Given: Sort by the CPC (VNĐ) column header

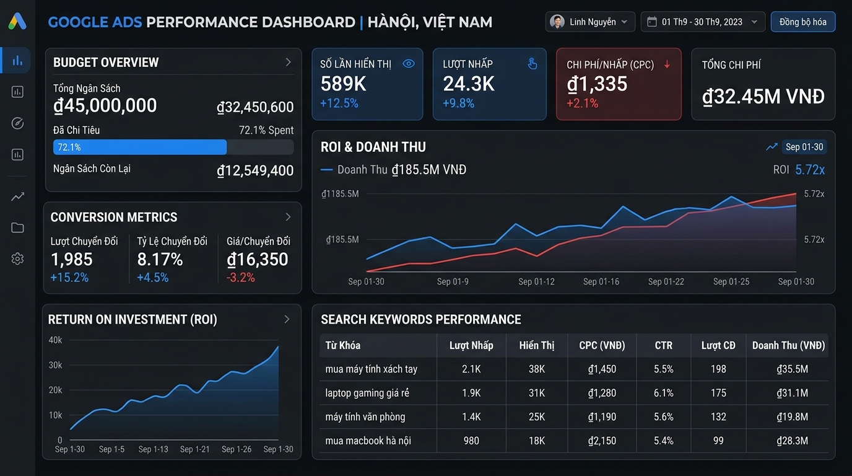Looking at the screenshot, I should point(602,345).
